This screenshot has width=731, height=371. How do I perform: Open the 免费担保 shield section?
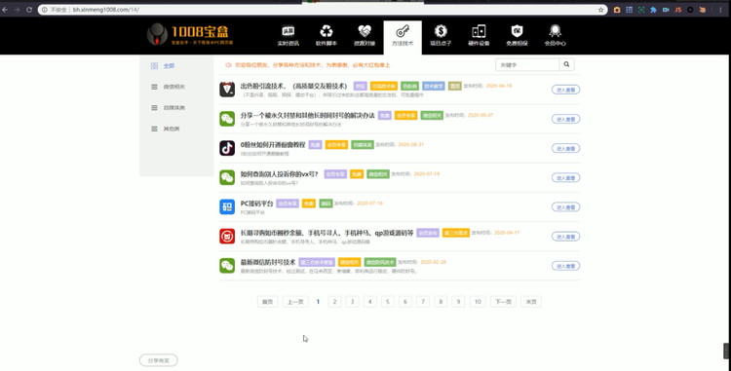[517, 36]
